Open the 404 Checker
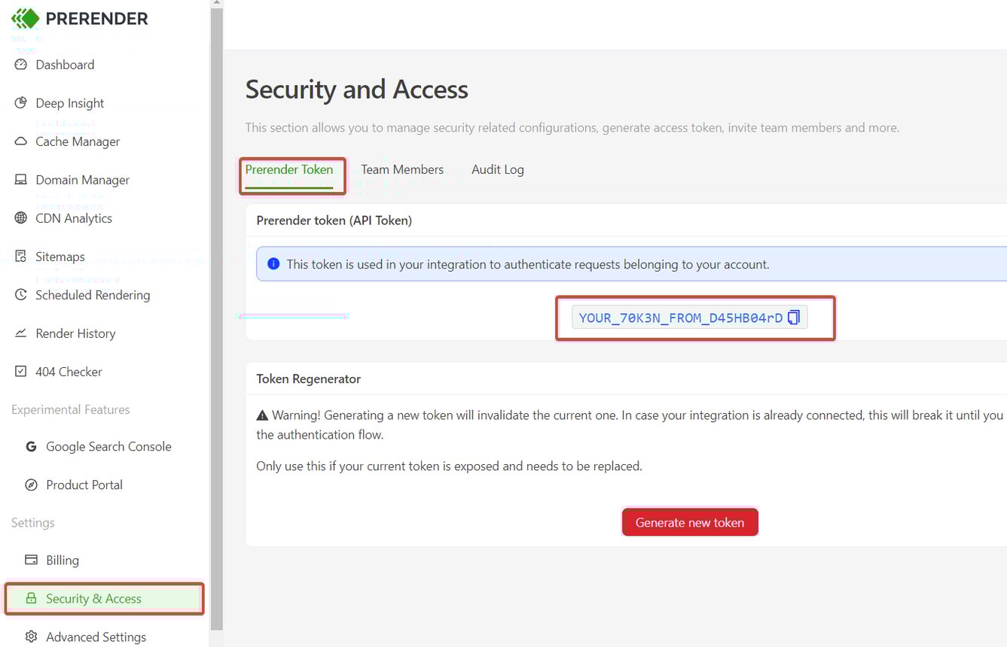 coord(69,371)
